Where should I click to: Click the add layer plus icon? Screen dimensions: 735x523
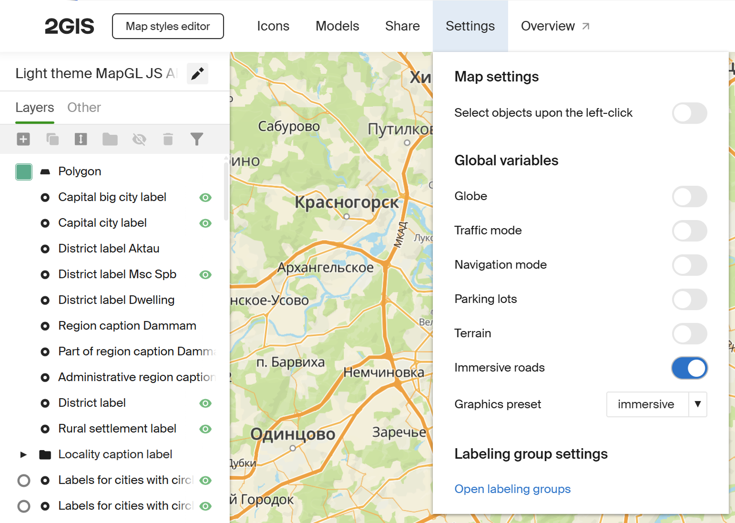tap(23, 139)
